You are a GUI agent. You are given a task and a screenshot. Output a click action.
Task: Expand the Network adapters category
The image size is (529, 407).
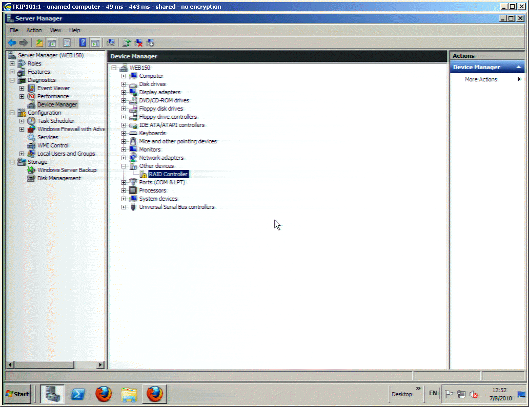124,158
